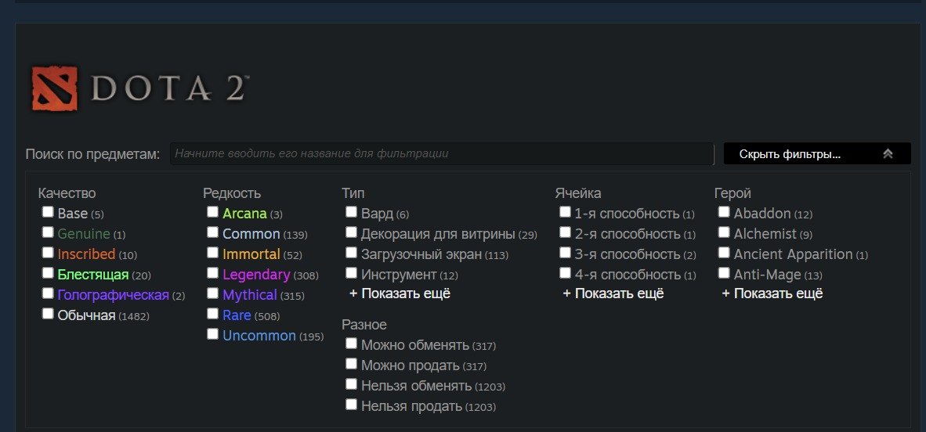Click the Герой section heading
The width and height of the screenshot is (926, 432).
tap(732, 193)
